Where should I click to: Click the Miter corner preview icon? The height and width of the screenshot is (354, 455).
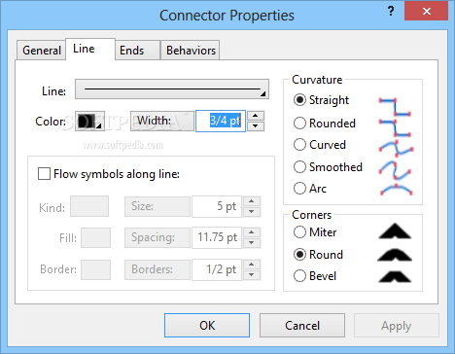pos(395,231)
